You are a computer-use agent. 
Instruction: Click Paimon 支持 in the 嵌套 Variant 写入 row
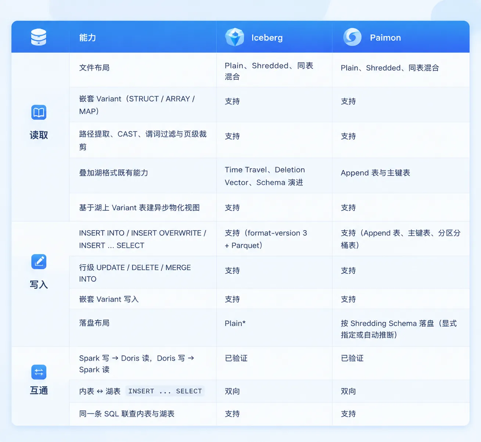coord(348,299)
